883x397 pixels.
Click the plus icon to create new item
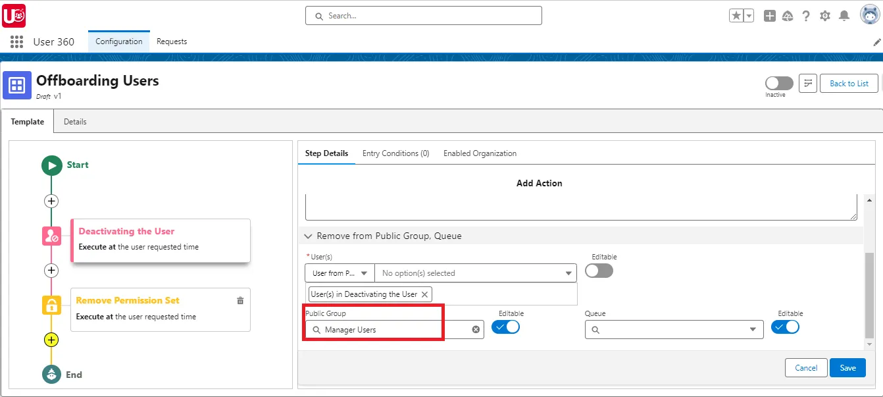[x=770, y=15]
